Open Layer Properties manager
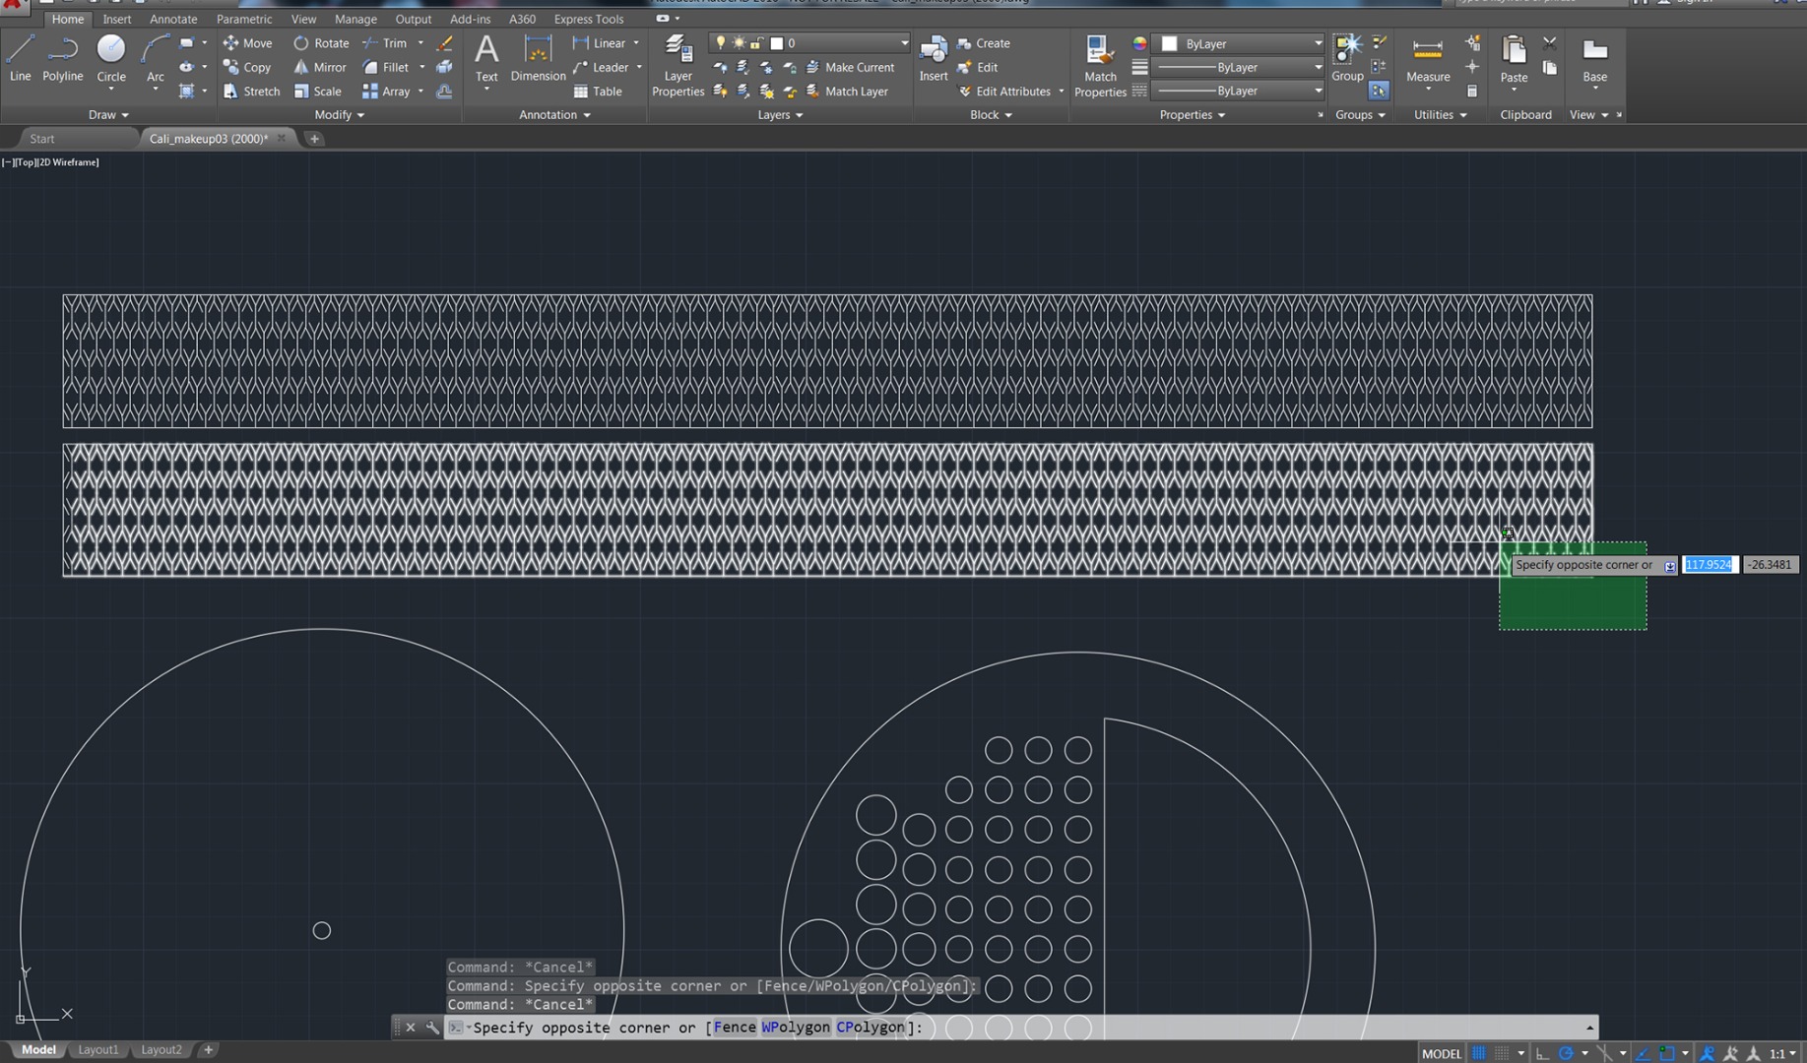Screen dimensions: 1807x1063 click(678, 66)
